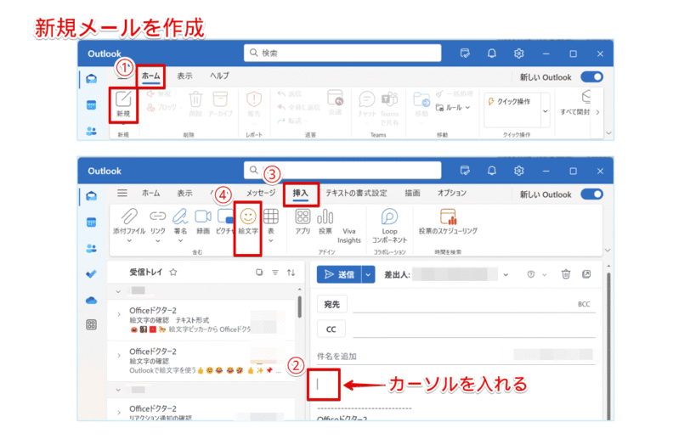Favorite 受信トレイ with the star icon
Image resolution: width=690 pixels, height=439 pixels.
pos(173,273)
